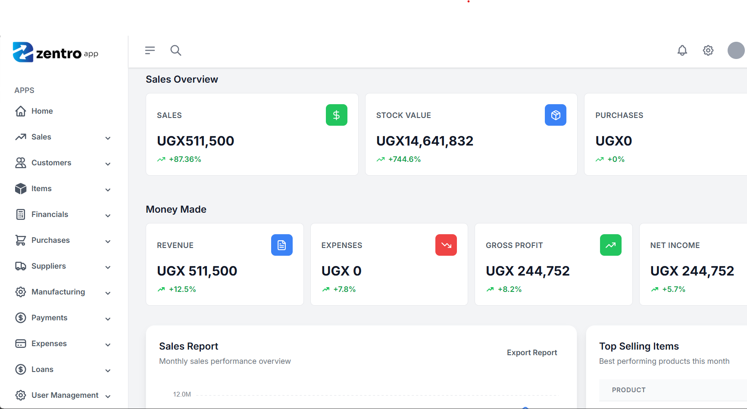Go to Home in sidebar
Image resolution: width=747 pixels, height=409 pixels.
[x=42, y=111]
